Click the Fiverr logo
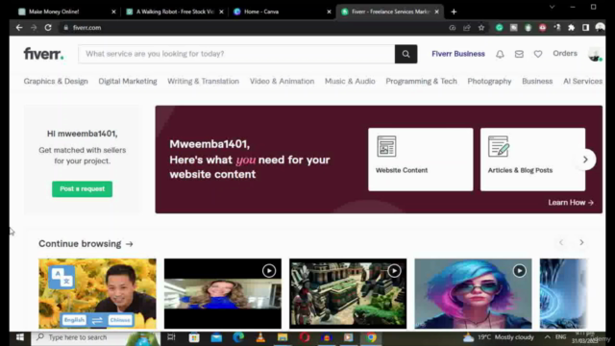This screenshot has width=615, height=346. (43, 54)
